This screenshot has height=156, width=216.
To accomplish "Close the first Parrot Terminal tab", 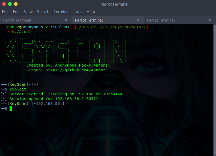I will [66, 20].
